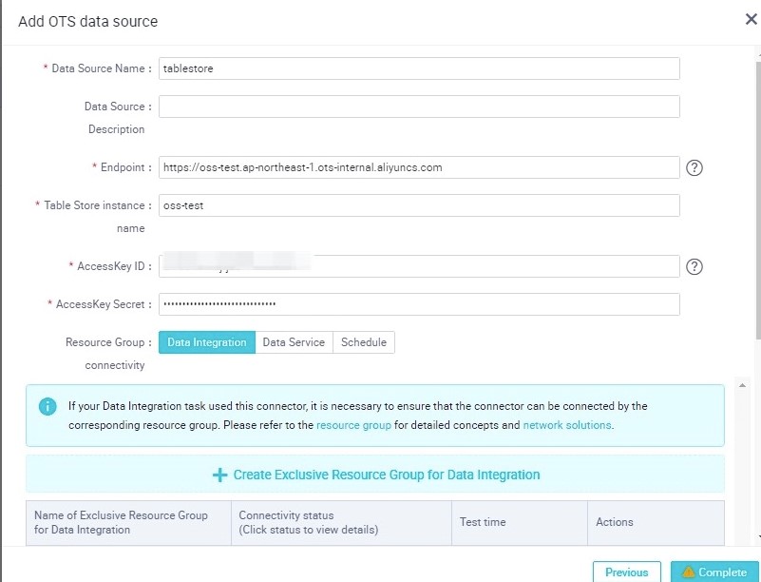Click into the Data Source Description field

click(419, 107)
